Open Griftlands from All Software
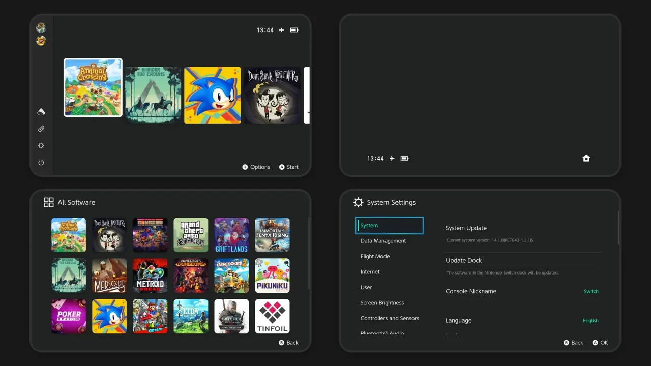This screenshot has width=651, height=366. tap(231, 235)
